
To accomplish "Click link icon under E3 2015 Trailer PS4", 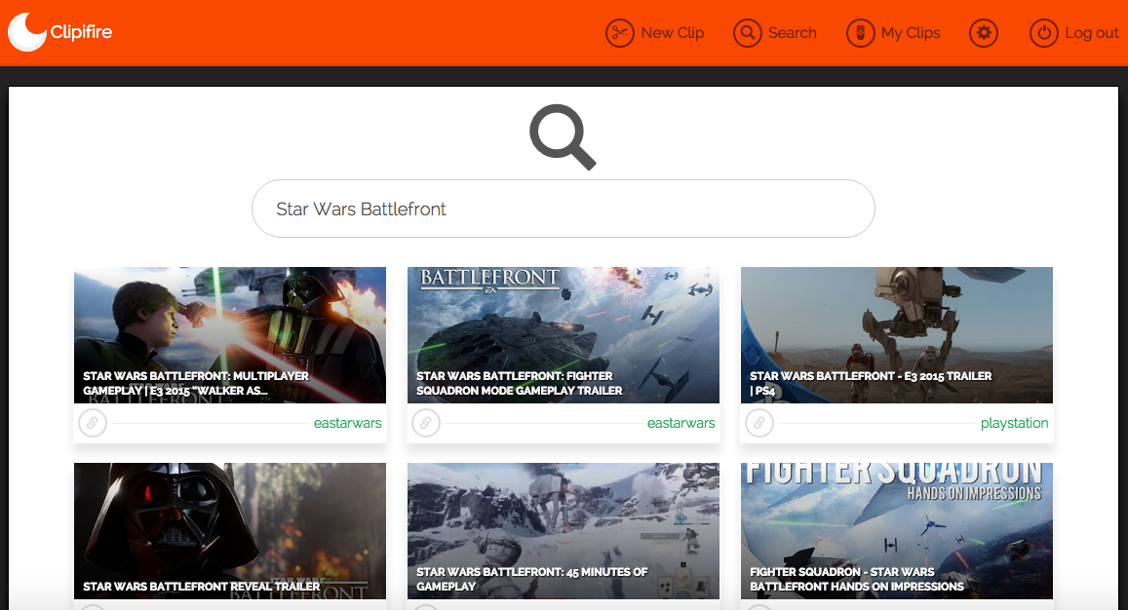I will point(758,423).
